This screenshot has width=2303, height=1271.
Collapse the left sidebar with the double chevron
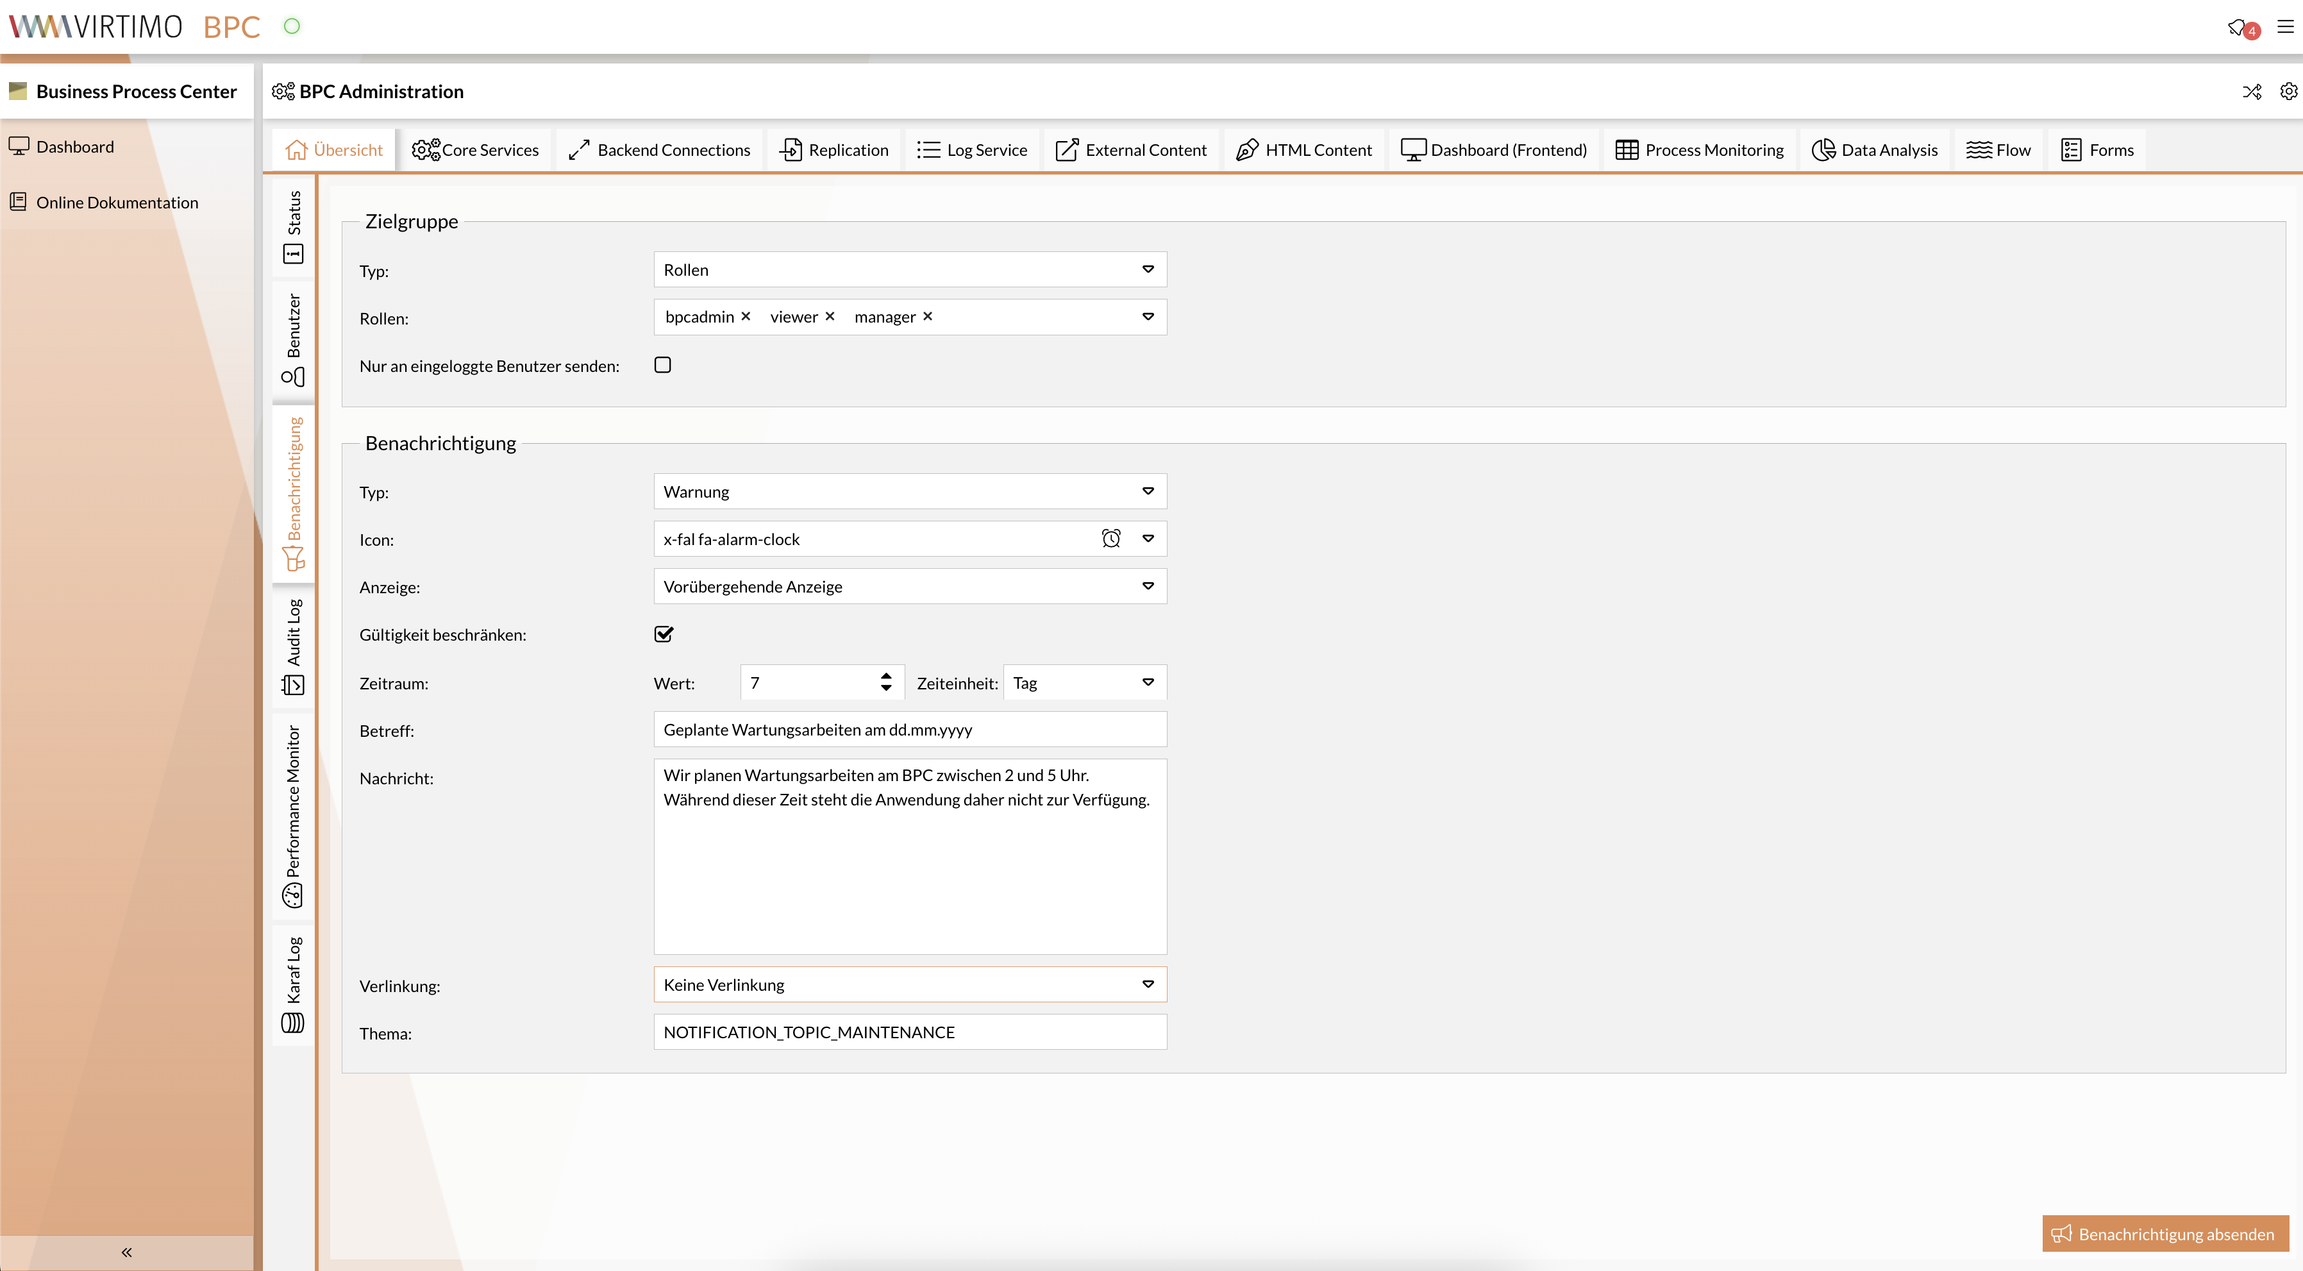pyautogui.click(x=126, y=1251)
